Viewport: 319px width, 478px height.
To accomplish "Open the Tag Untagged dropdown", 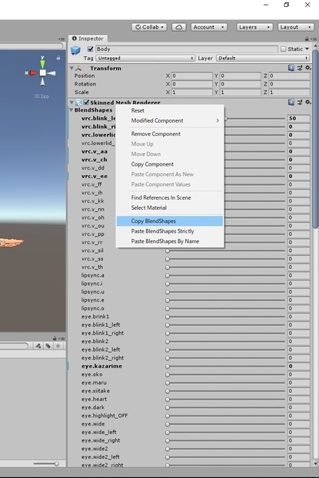I will click(x=145, y=58).
